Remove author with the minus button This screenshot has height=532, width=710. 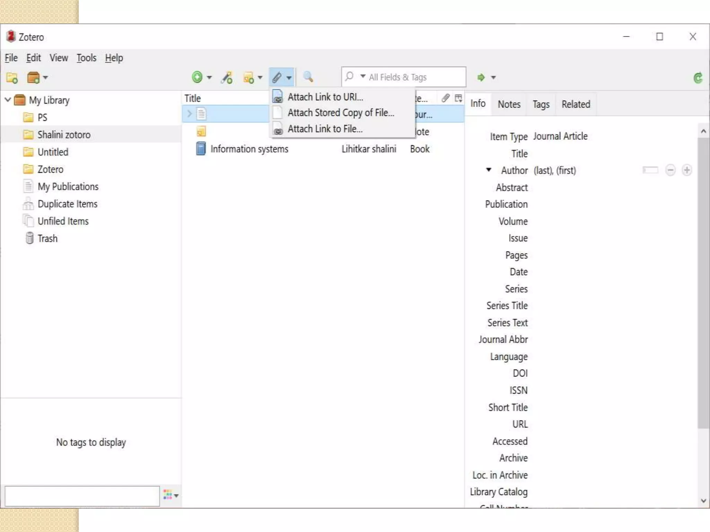click(x=670, y=170)
